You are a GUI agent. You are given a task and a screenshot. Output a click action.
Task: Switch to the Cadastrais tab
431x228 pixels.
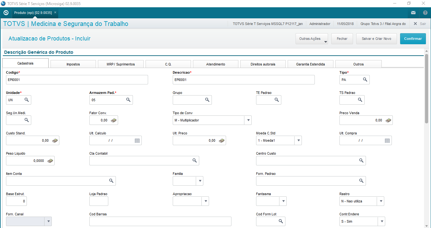pyautogui.click(x=25, y=63)
